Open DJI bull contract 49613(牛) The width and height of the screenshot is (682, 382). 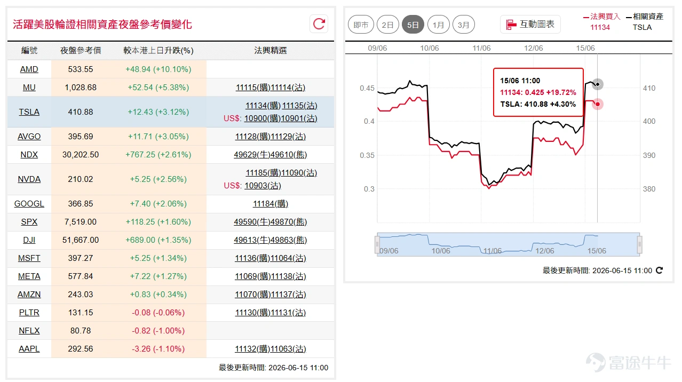coord(252,240)
